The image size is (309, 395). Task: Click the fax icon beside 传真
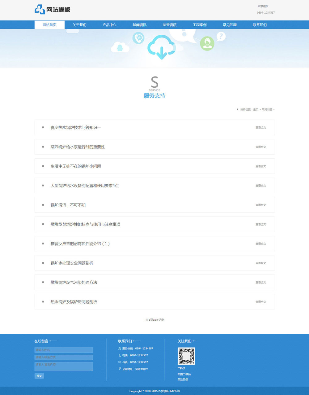120,362
